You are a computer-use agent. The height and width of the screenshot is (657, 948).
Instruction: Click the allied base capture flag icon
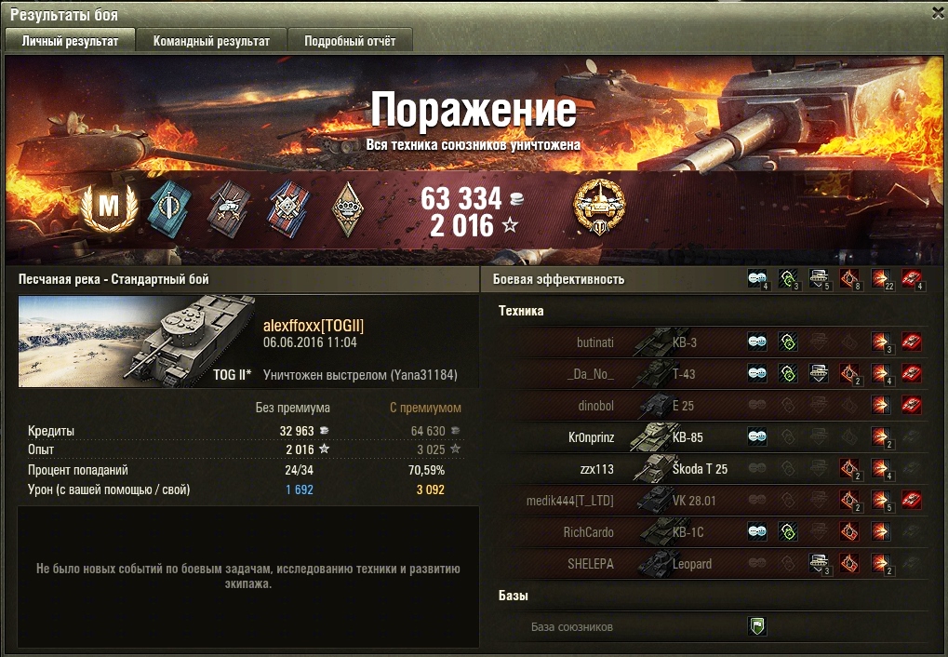coord(757,626)
